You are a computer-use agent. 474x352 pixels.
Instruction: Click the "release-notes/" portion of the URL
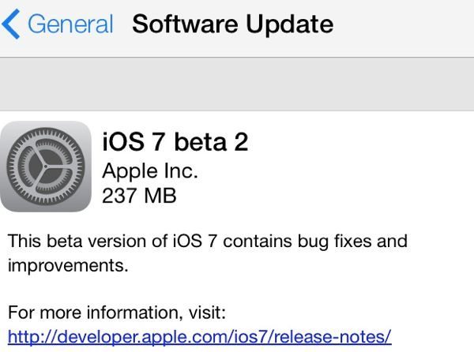333,336
